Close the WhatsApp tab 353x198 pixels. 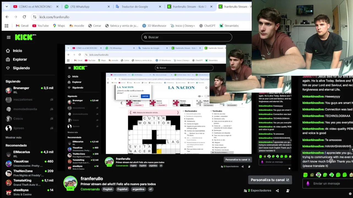[109, 7]
